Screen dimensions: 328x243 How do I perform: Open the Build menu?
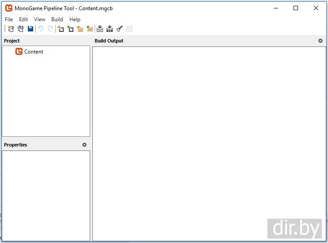(x=57, y=19)
